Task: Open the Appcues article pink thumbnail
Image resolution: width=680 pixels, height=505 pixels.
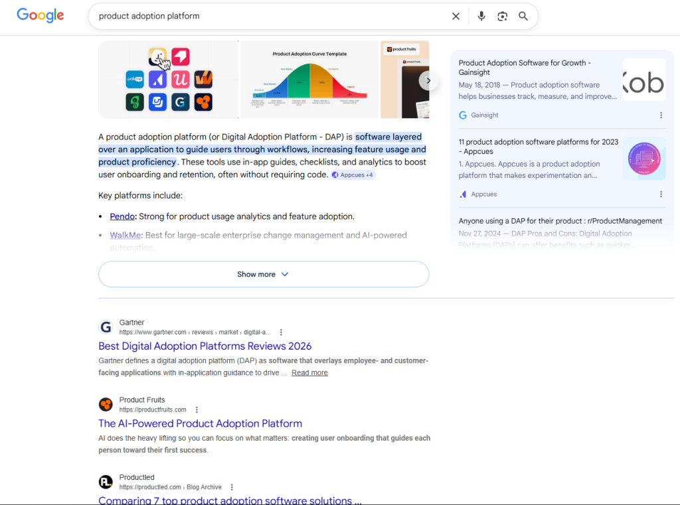Action: pos(644,159)
